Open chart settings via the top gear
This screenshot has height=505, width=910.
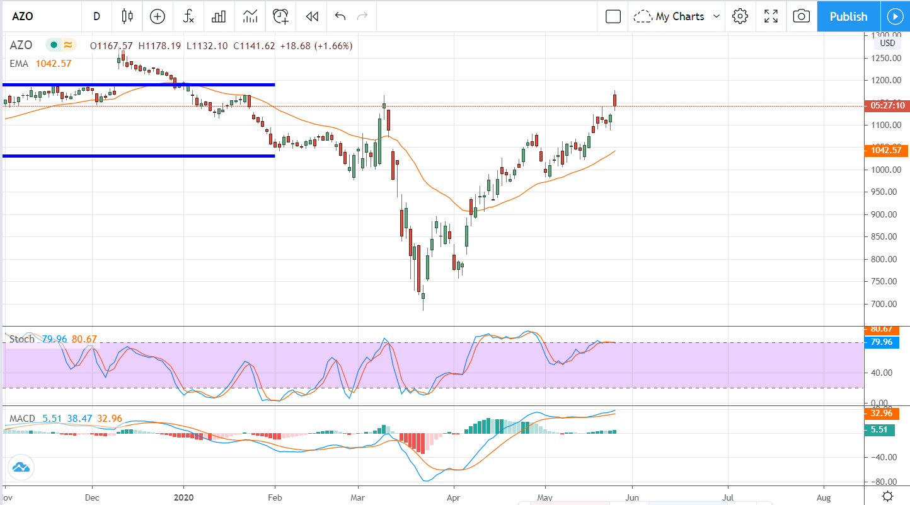coord(740,16)
